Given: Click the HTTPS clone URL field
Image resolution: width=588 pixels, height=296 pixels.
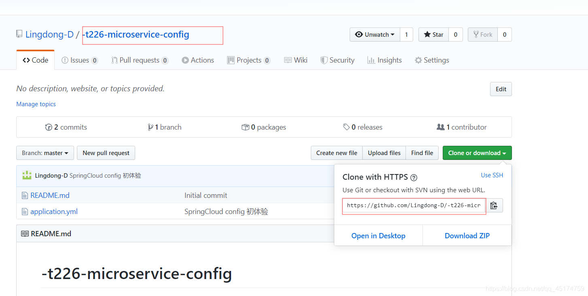Looking at the screenshot, I should [414, 206].
